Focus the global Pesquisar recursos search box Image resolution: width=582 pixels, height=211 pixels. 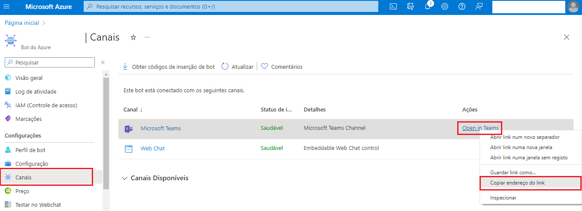click(x=231, y=6)
